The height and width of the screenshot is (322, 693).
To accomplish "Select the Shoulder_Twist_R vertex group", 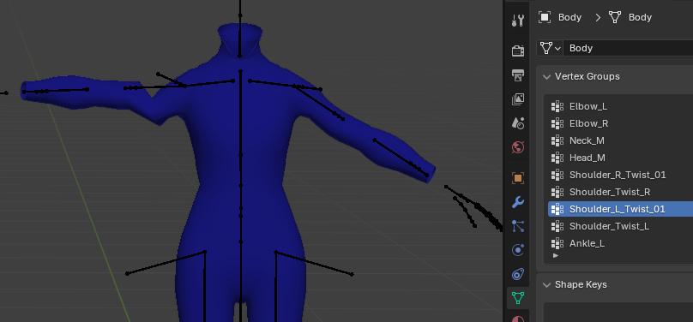I will (x=620, y=192).
